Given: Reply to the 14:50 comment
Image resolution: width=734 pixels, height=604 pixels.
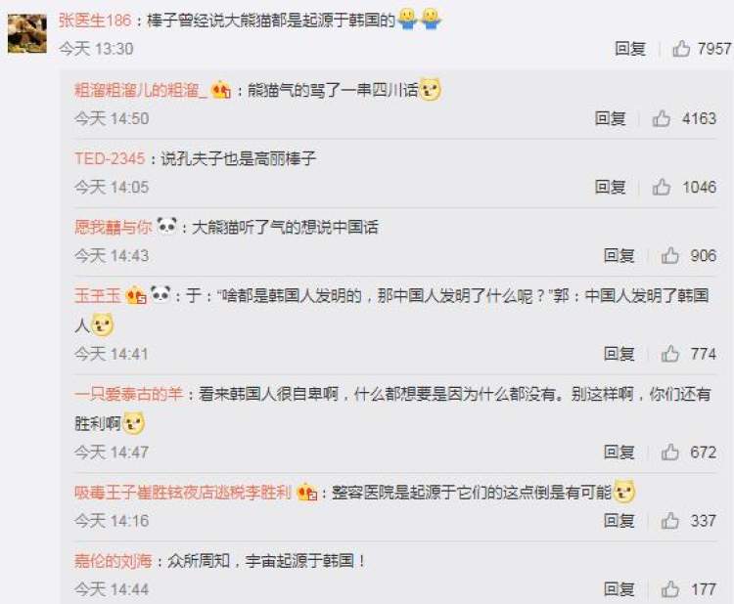Looking at the screenshot, I should click(x=610, y=118).
